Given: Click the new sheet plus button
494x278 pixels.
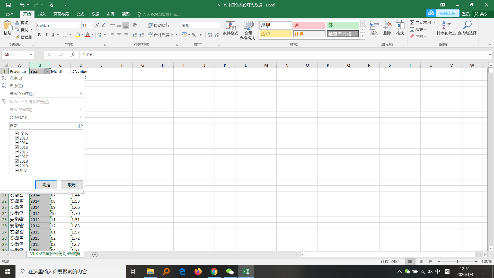Looking at the screenshot, I should click(95, 255).
